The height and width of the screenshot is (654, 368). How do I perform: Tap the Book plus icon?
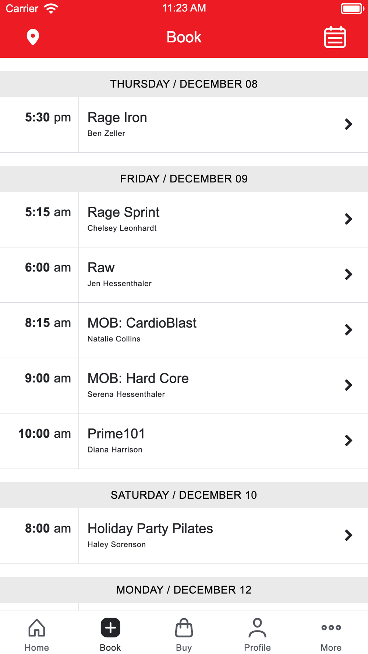point(110,628)
